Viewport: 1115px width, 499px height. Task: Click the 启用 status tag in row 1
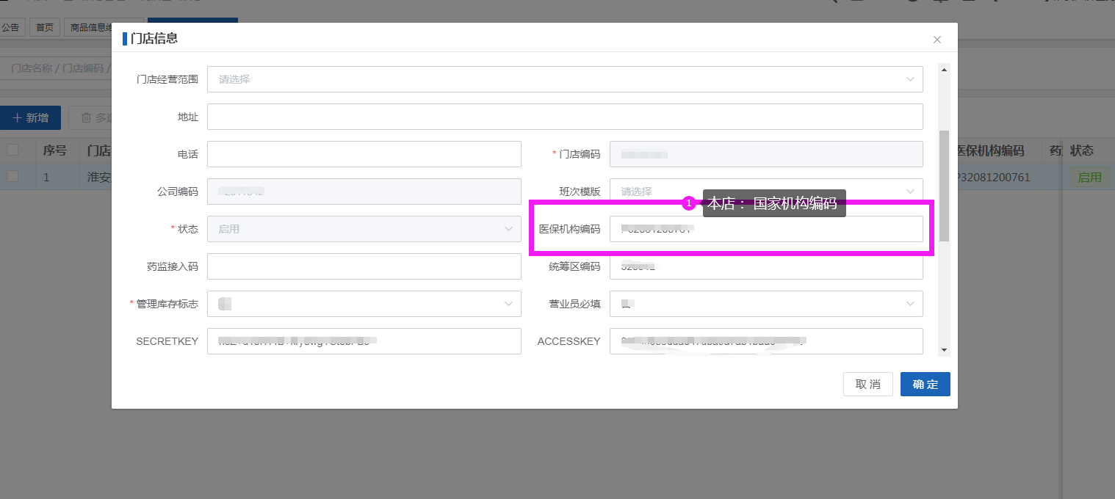[1089, 178]
